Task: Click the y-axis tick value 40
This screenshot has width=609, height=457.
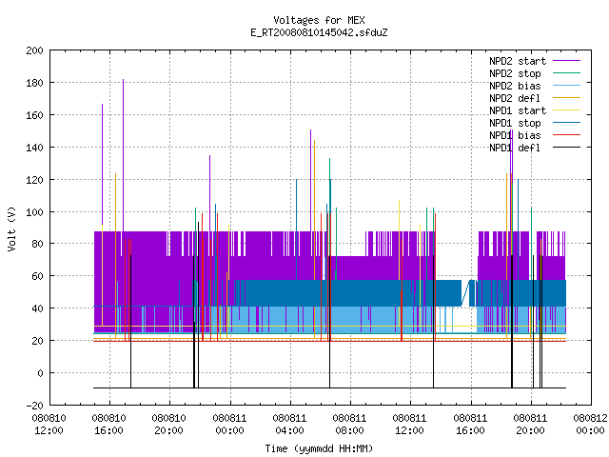Action: pos(37,308)
